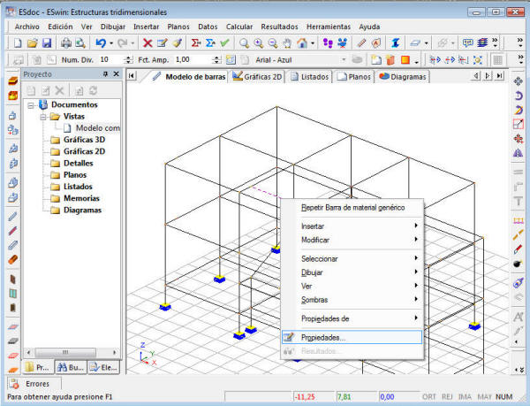Open the home view dropdown arrow
The image size is (530, 406).
(313, 43)
